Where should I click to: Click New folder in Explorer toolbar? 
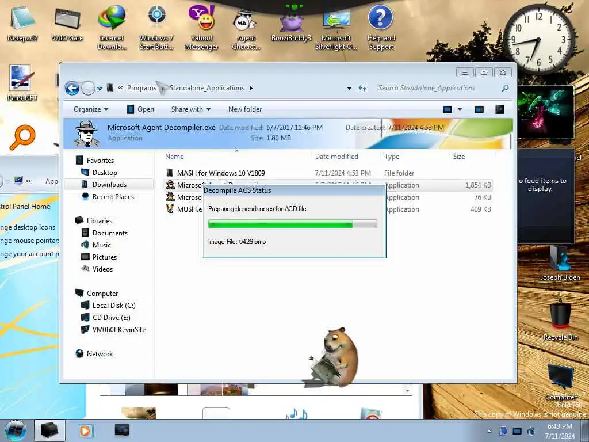point(245,109)
